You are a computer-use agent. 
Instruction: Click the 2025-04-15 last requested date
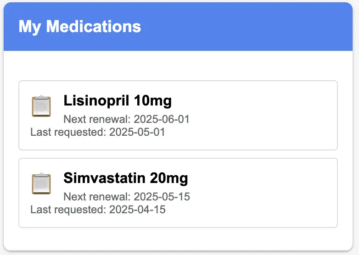click(x=137, y=210)
